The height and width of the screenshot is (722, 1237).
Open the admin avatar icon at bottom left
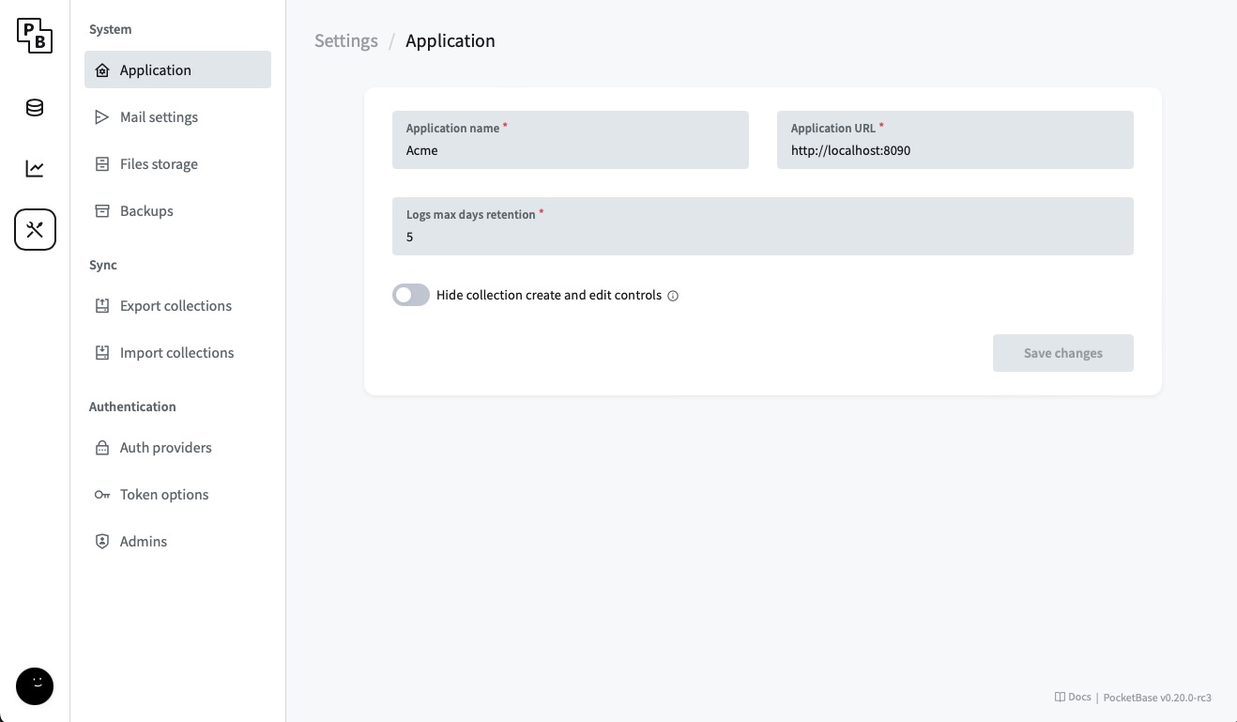35,686
